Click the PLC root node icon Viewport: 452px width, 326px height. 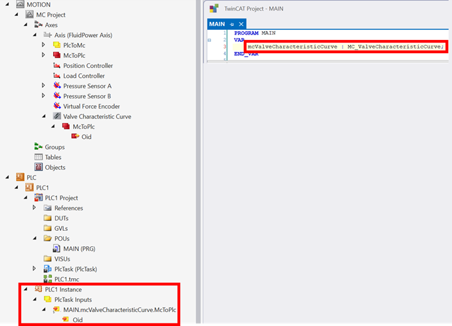(x=20, y=177)
